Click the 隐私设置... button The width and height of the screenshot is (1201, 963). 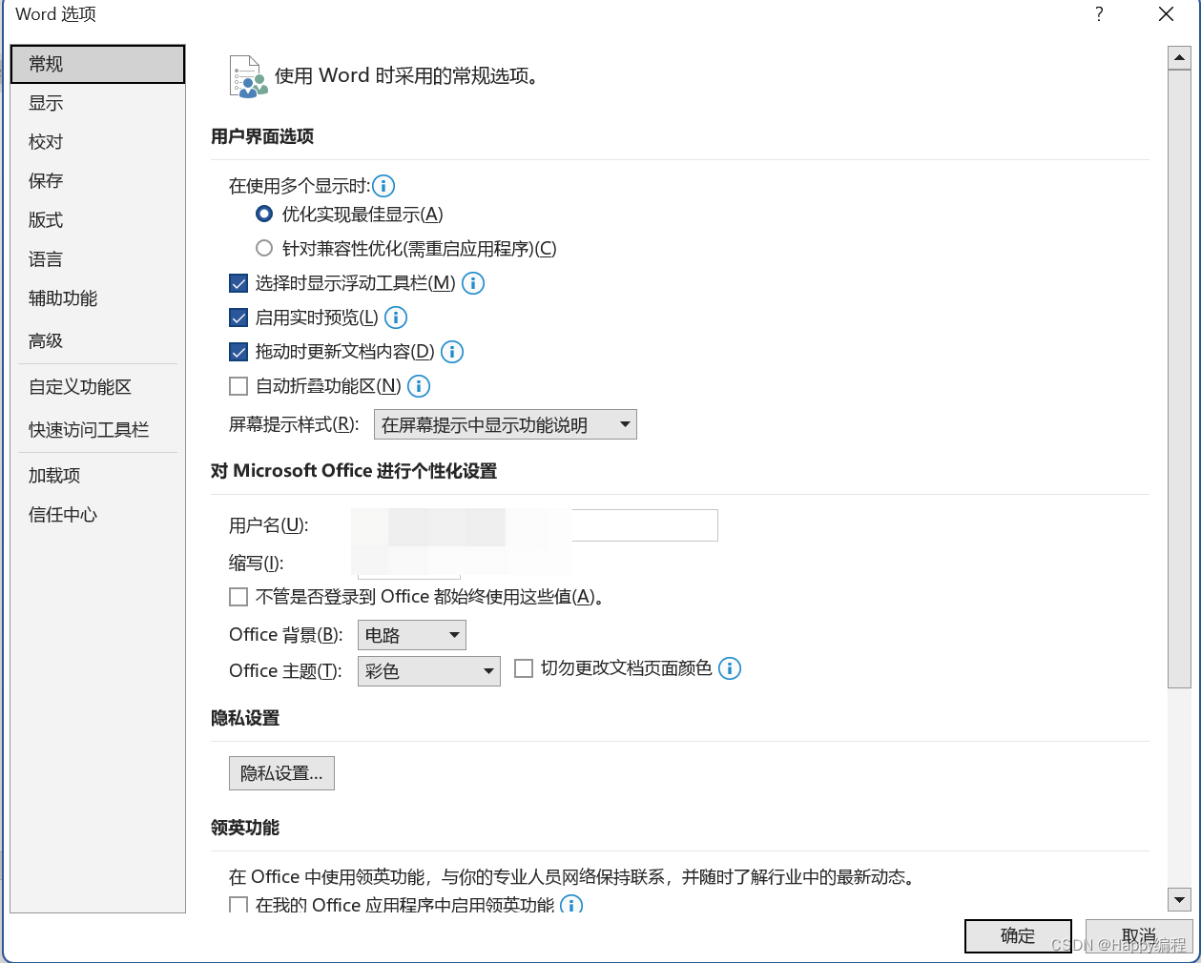[x=281, y=773]
